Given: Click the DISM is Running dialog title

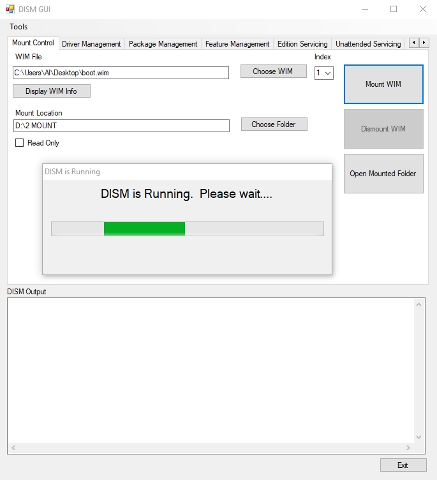Looking at the screenshot, I should pyautogui.click(x=73, y=172).
